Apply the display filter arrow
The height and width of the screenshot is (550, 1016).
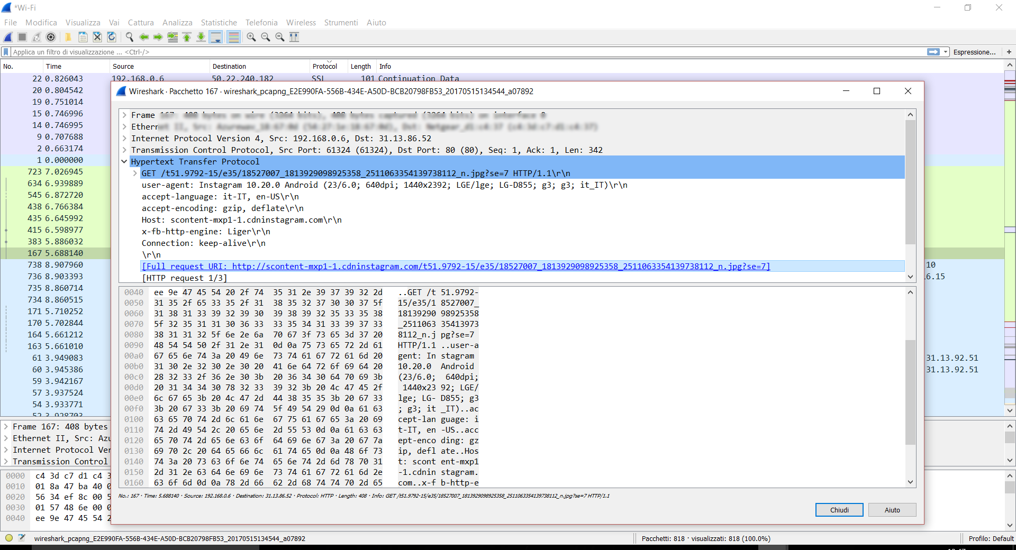click(933, 52)
